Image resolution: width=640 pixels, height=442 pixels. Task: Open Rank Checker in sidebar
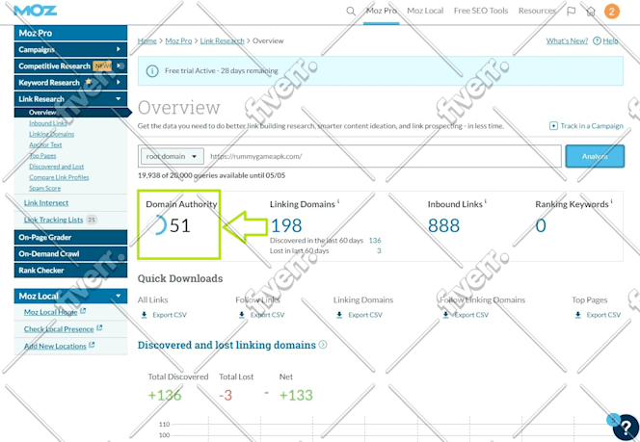click(x=70, y=271)
